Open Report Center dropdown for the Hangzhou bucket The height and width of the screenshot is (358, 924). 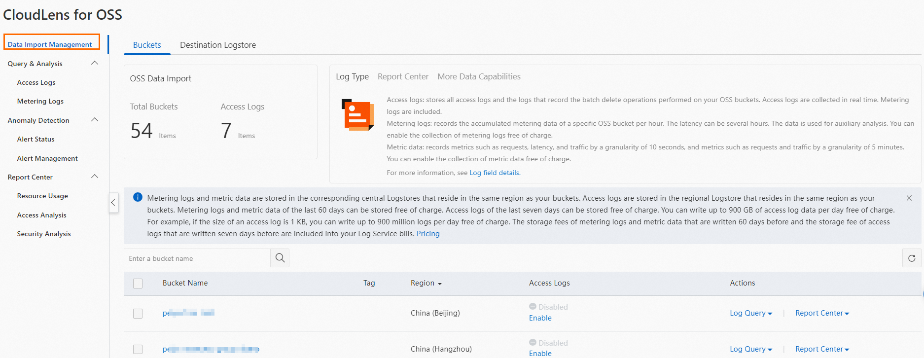pyautogui.click(x=822, y=349)
